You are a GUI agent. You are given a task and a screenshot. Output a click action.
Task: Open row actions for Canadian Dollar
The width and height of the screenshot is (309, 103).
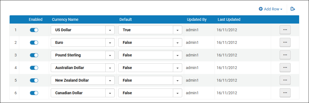pyautogui.click(x=285, y=93)
